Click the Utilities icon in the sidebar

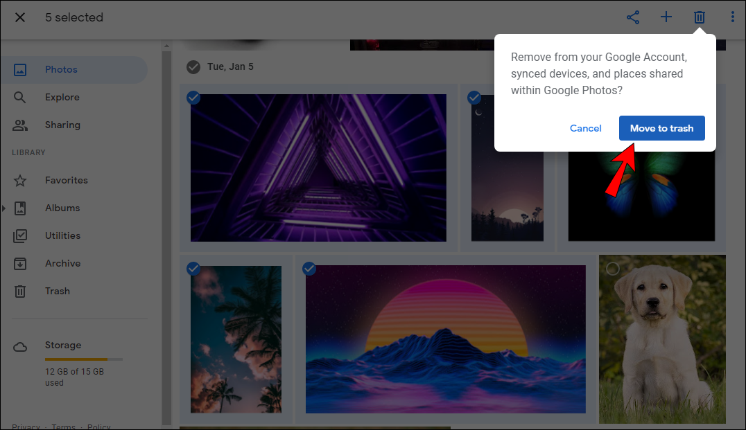tap(20, 235)
